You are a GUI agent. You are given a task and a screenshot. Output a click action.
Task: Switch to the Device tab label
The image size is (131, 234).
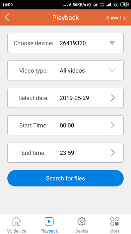click(x=82, y=231)
